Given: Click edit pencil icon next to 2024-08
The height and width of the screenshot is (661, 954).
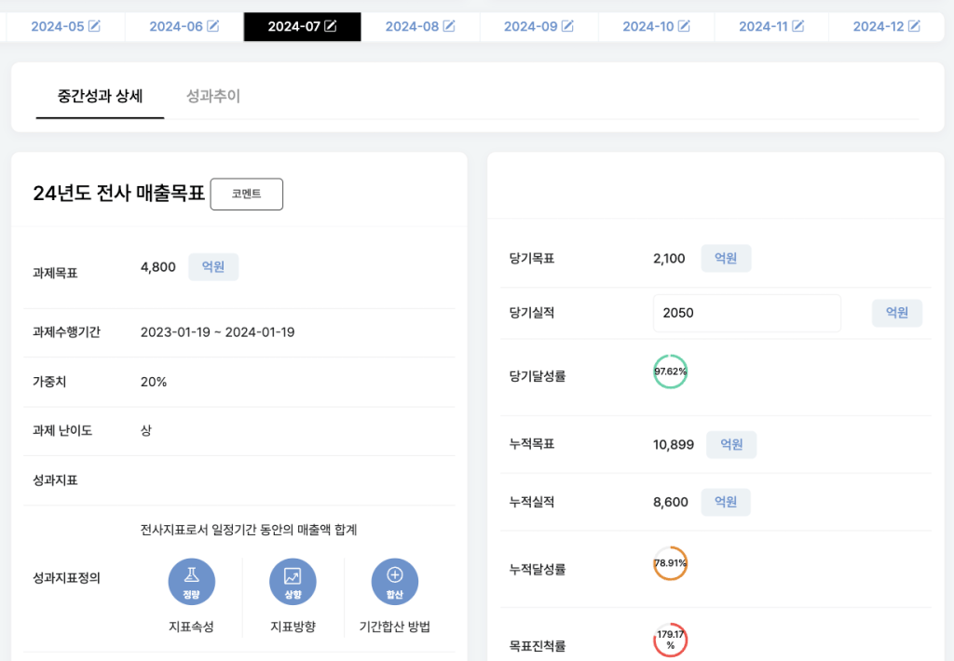Looking at the screenshot, I should pos(449,26).
